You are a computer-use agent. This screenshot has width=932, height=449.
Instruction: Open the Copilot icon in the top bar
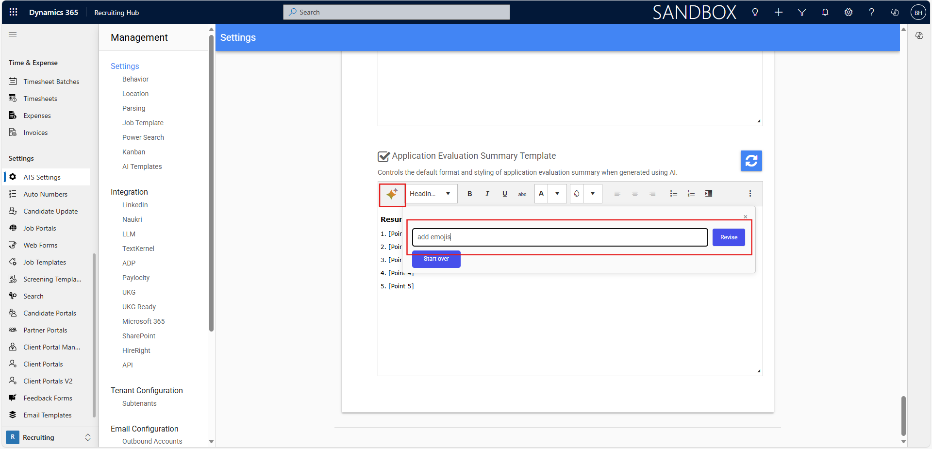coord(895,12)
